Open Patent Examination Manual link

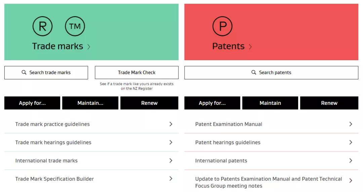[x=271, y=124]
